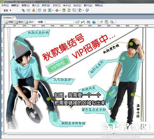Switch to Code view (代码)
This screenshot has width=154, height=139.
(x=9, y=22)
